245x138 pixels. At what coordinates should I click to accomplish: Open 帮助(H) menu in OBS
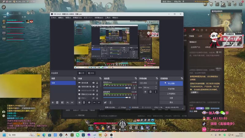(x=115, y=18)
